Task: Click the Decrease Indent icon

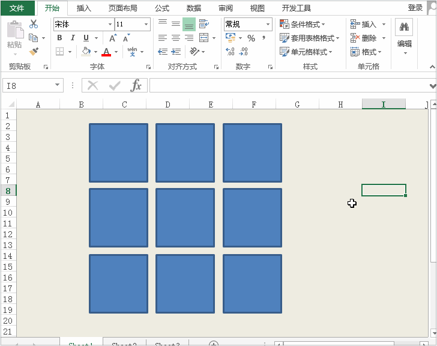Action: coord(163,52)
